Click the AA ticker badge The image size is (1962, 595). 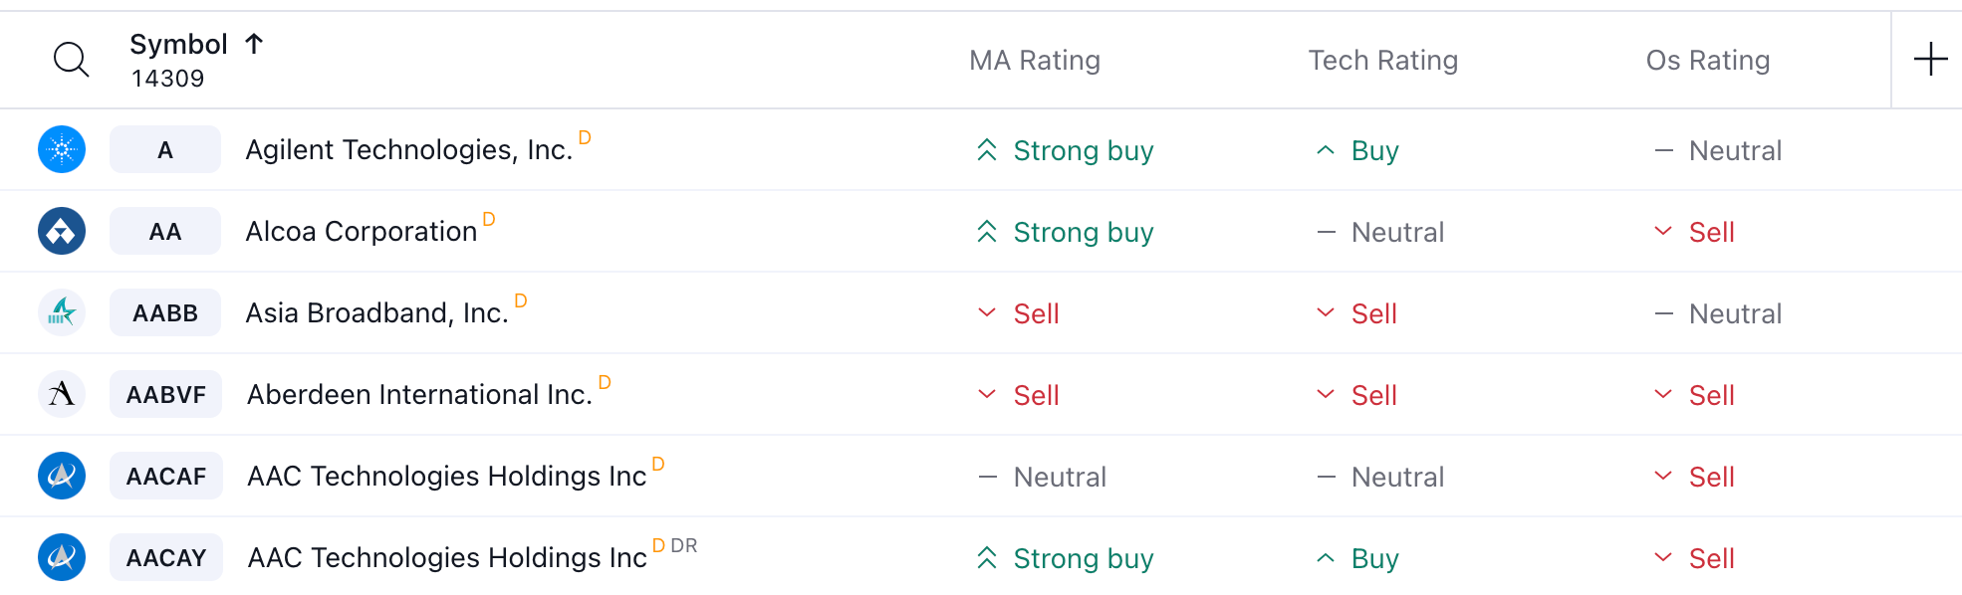pos(165,232)
